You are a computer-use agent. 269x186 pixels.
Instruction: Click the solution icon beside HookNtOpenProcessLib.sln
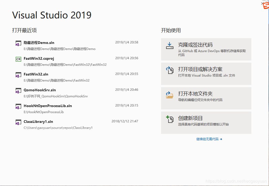click(18, 107)
